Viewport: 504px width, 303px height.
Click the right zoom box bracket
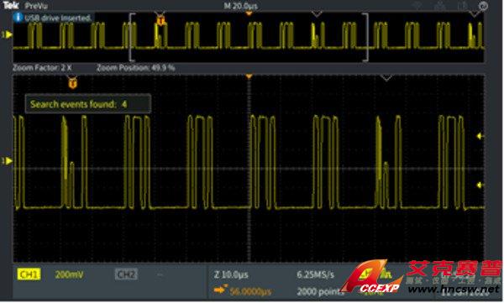click(365, 37)
